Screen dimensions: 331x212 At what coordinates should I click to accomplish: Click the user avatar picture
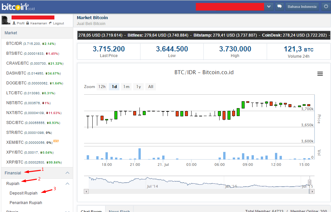tap(6, 20)
